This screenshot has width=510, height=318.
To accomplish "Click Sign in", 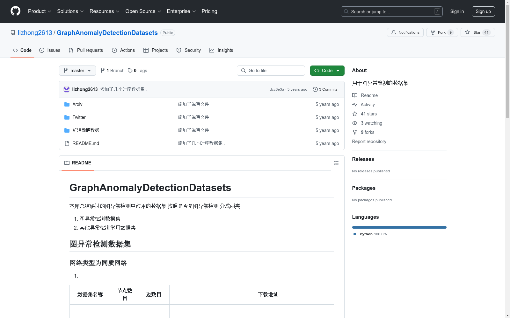I will (x=457, y=11).
